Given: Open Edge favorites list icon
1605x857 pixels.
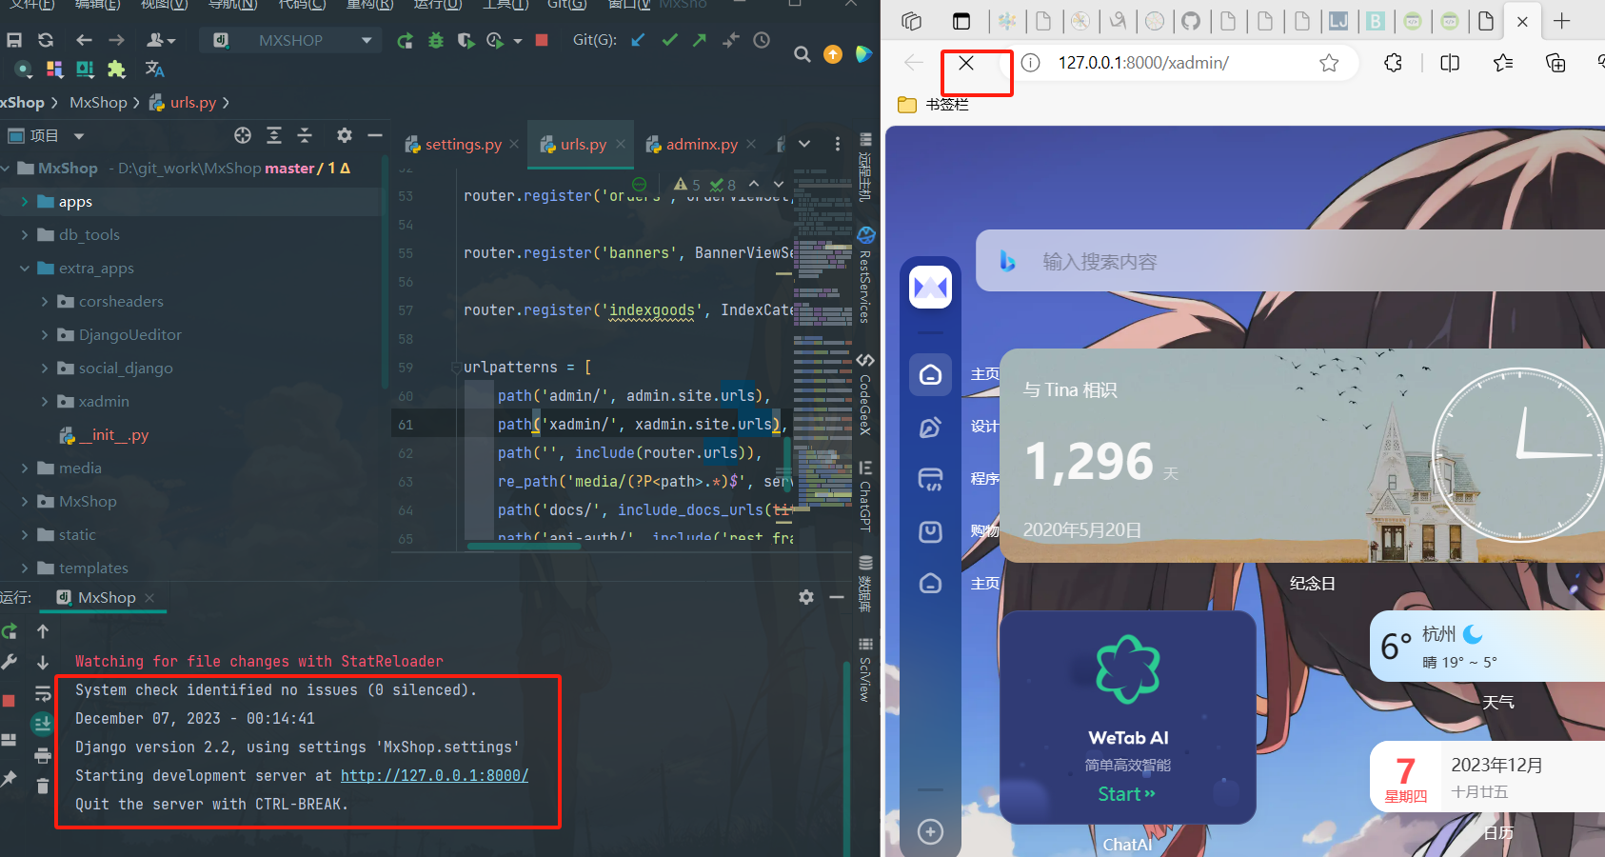Looking at the screenshot, I should click(x=1503, y=63).
